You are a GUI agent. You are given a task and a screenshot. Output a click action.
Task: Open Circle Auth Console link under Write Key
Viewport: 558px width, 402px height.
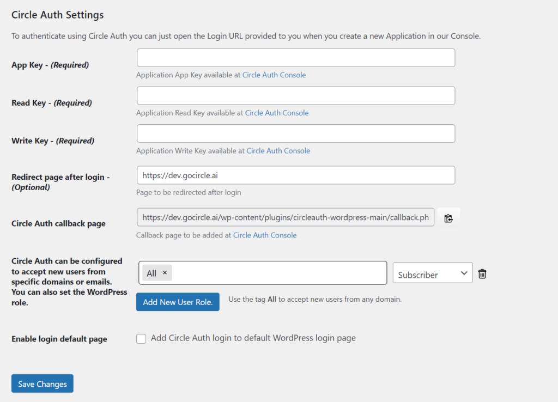[x=278, y=151]
